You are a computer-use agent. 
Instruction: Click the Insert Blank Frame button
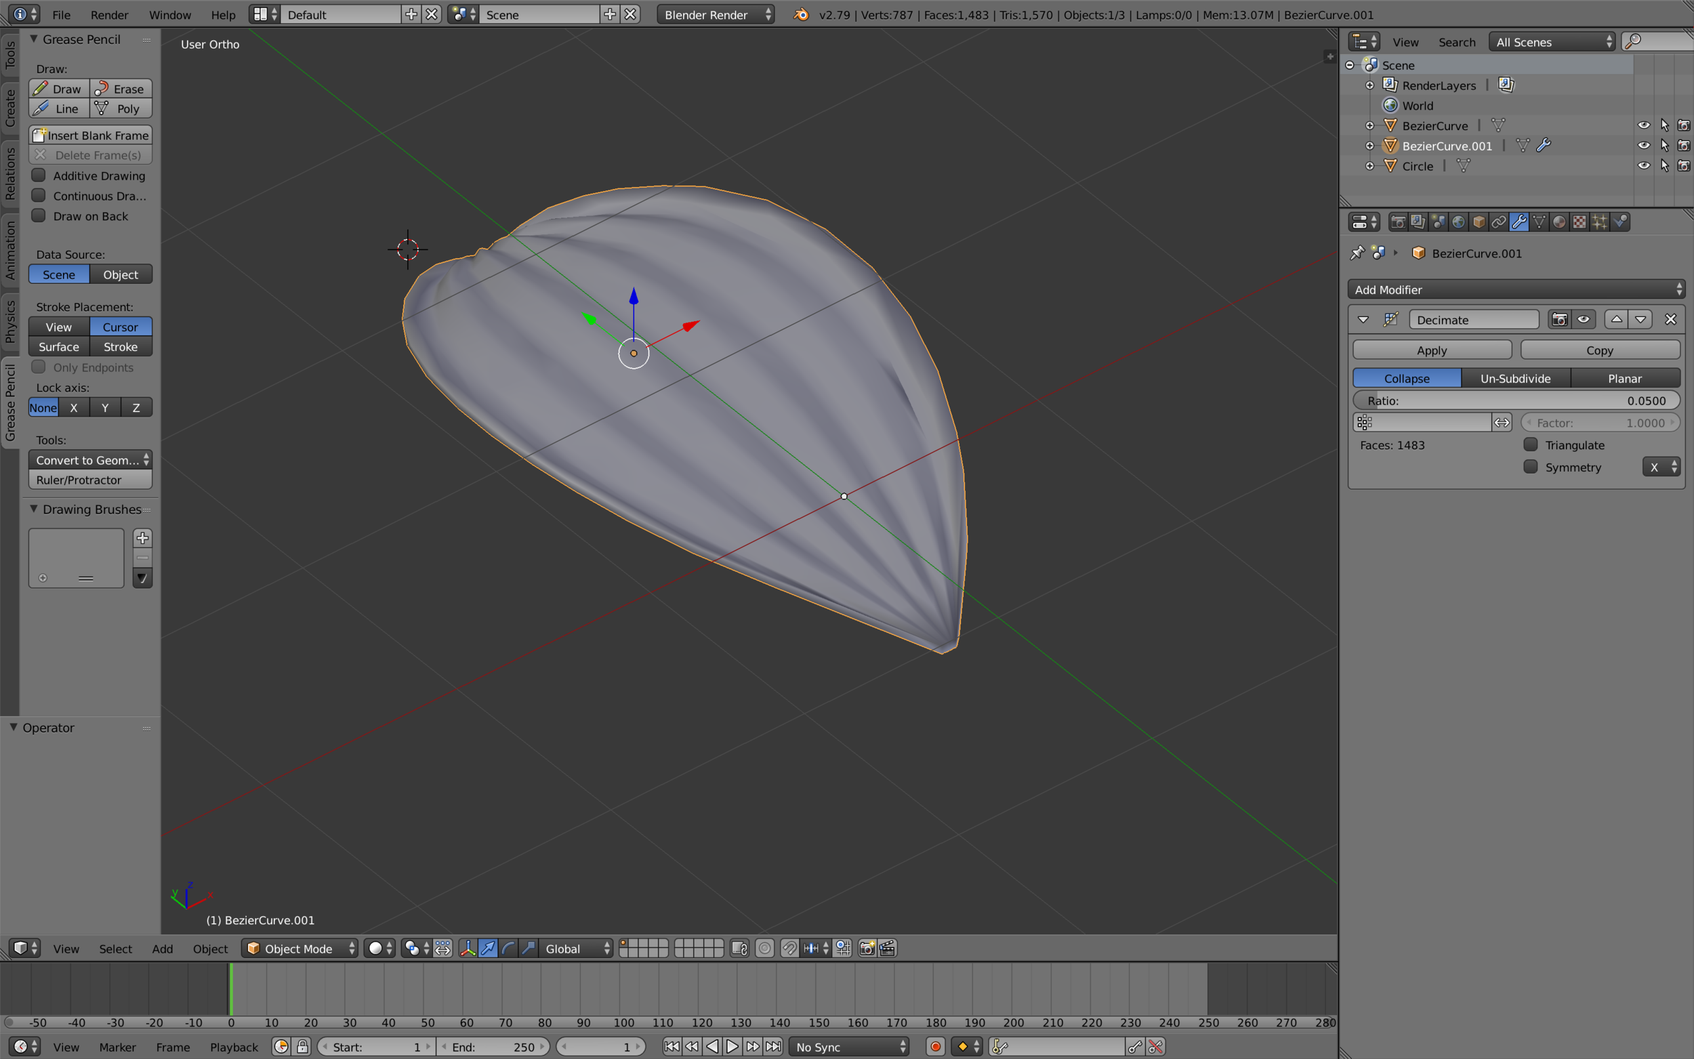90,136
